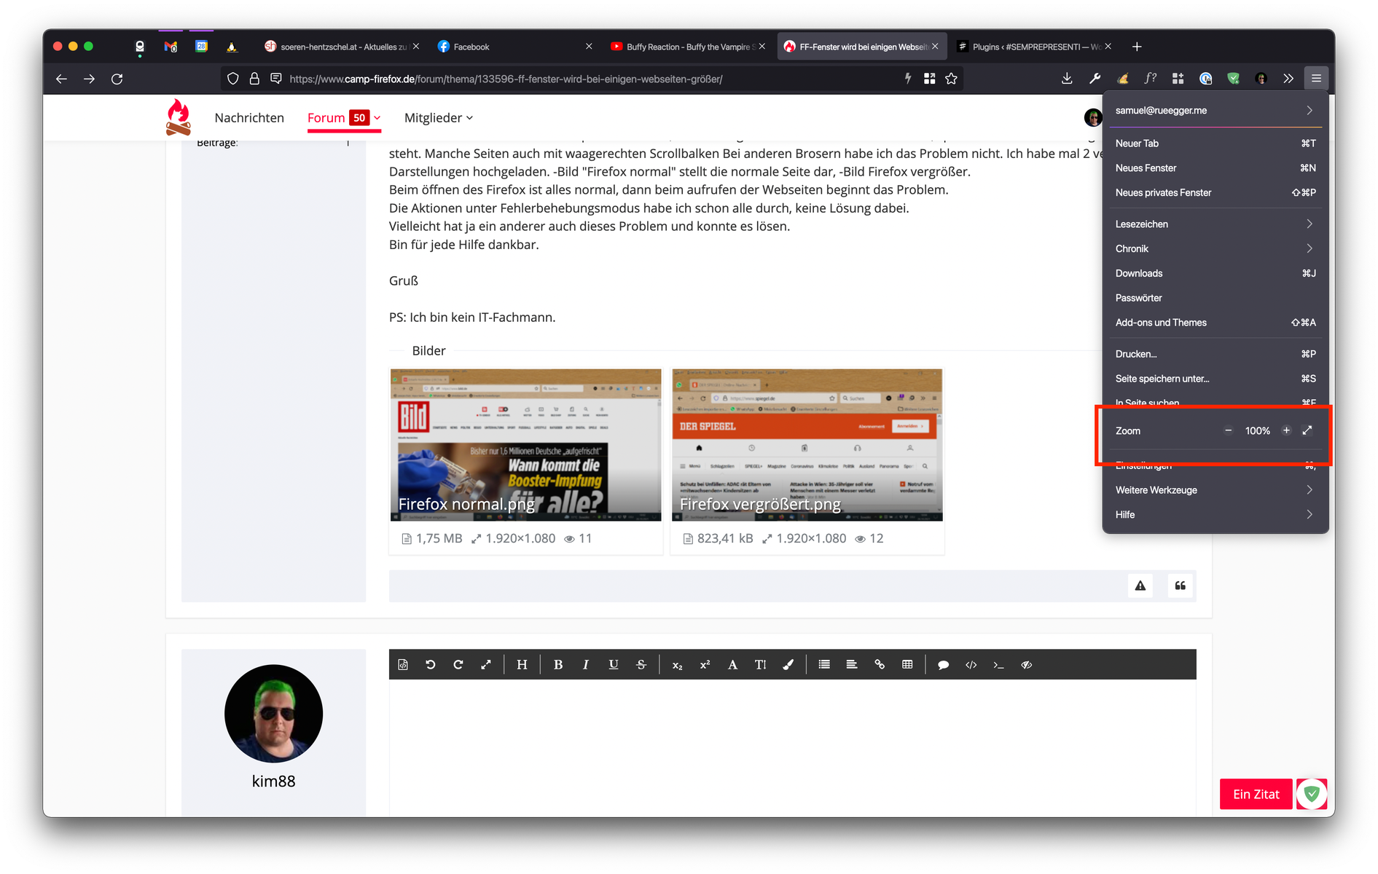Open the text alignment dropdown in editor
The width and height of the screenshot is (1378, 874).
point(852,664)
